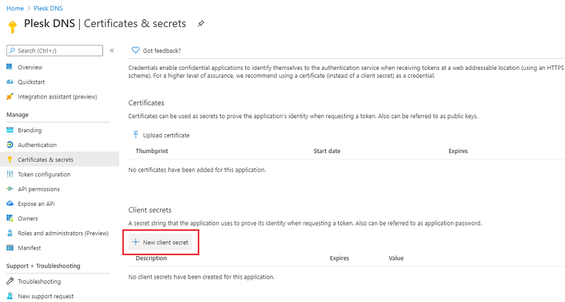Screen dimensions: 565x302
Task: Click the Got feedback? link
Action: click(x=157, y=50)
